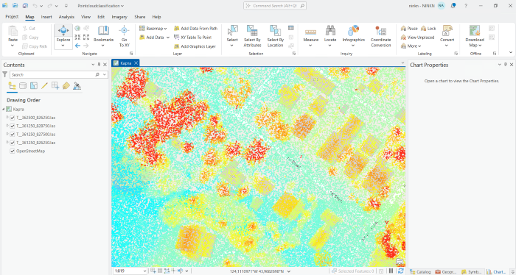Open the Project tab
516x275 pixels.
12,17
